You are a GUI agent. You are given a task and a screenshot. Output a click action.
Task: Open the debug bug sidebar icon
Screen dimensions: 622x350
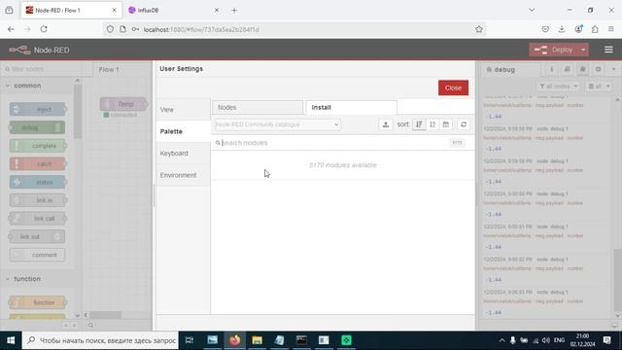582,69
